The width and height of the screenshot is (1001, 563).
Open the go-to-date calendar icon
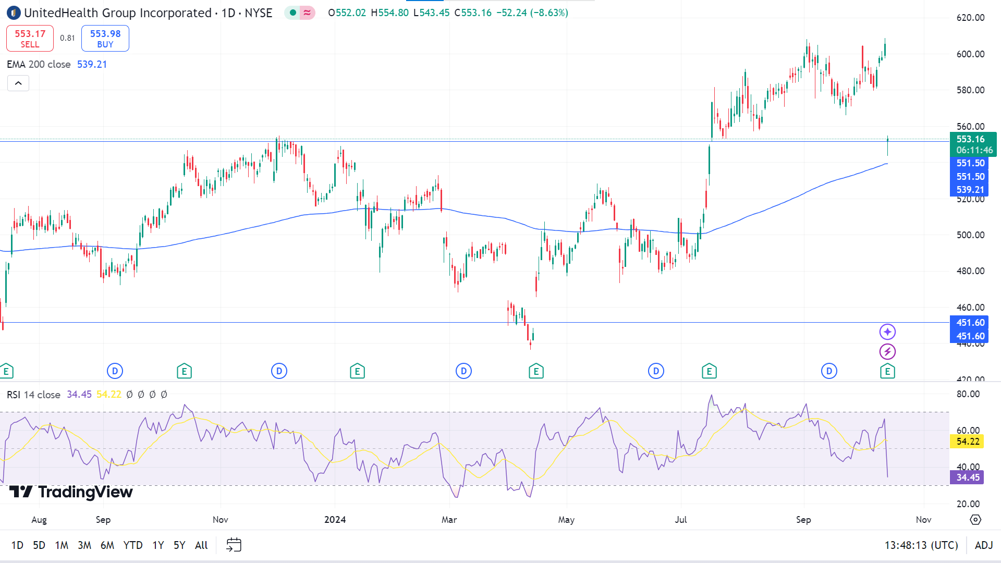[x=234, y=545]
